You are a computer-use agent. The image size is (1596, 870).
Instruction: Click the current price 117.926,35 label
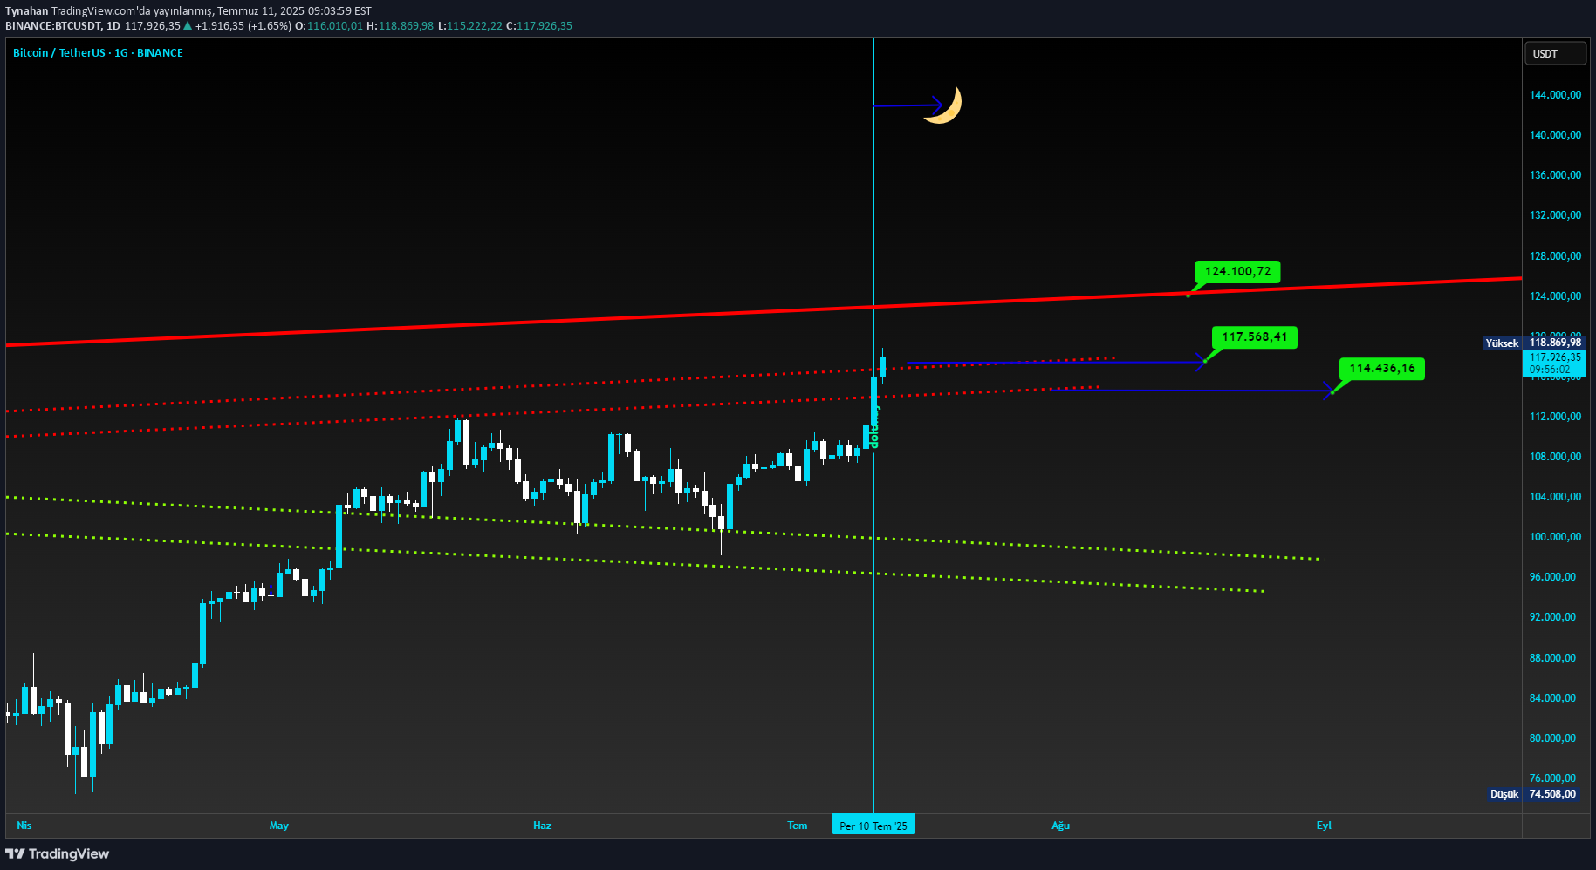tap(1554, 363)
